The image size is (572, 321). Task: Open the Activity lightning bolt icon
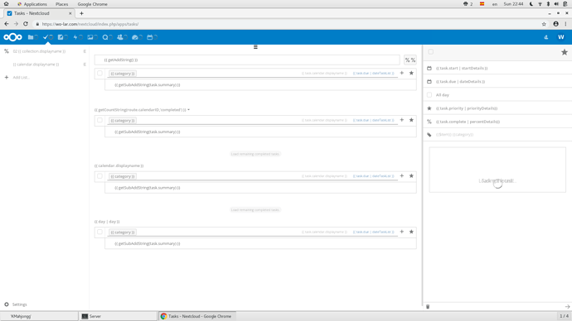(x=75, y=37)
